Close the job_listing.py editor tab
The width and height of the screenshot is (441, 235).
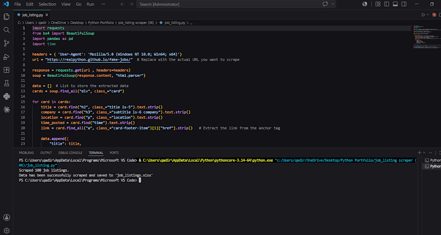[47, 15]
